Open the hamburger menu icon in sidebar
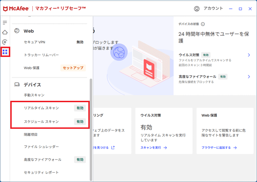 [5, 22]
